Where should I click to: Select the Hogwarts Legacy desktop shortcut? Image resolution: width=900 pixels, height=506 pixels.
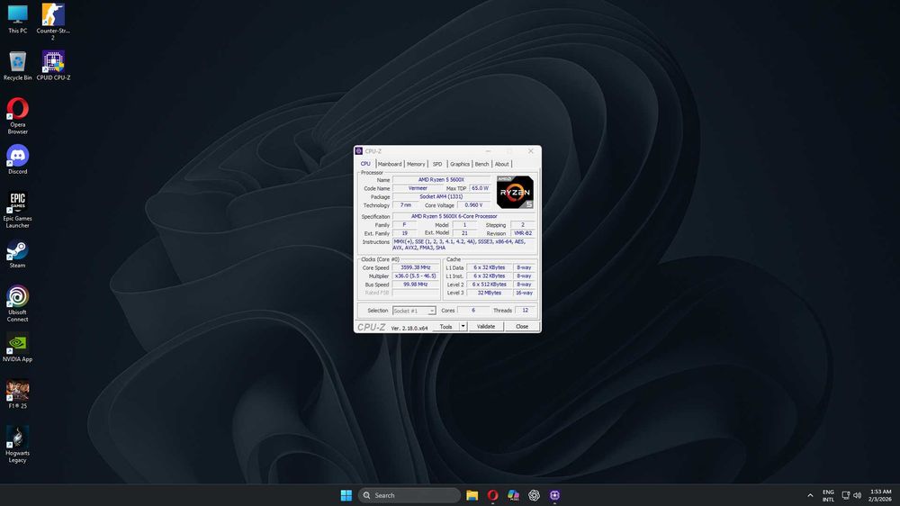point(17,445)
